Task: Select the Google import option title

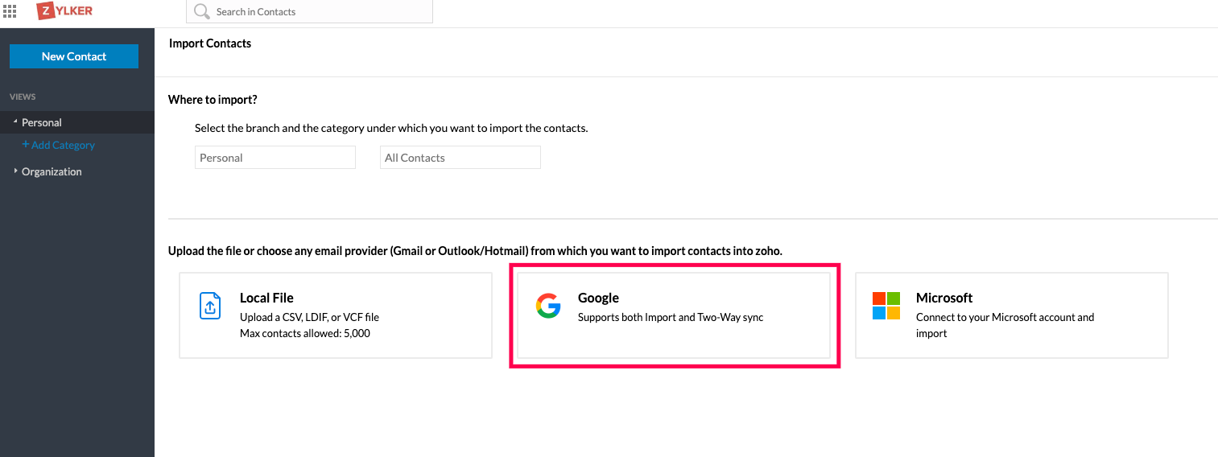Action: coord(598,298)
